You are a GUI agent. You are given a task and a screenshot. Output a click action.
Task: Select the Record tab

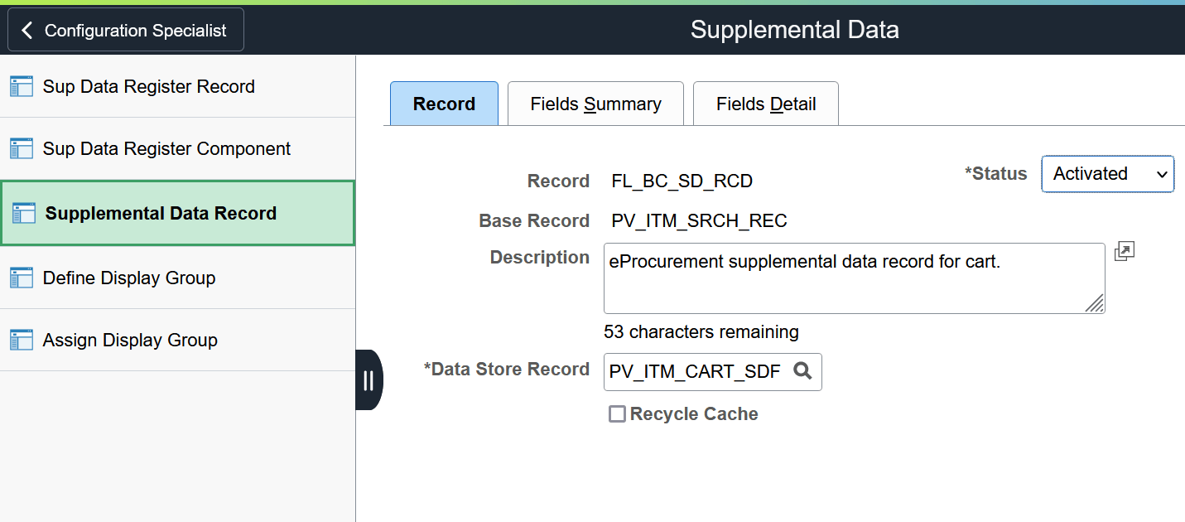coord(444,103)
